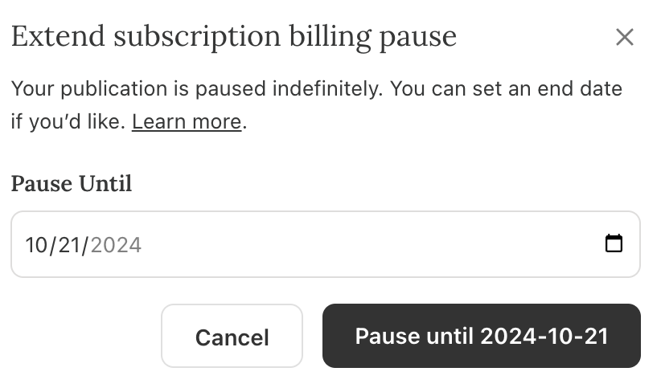The height and width of the screenshot is (384, 661).
Task: Click the 'if you'd like' text
Action: point(68,122)
